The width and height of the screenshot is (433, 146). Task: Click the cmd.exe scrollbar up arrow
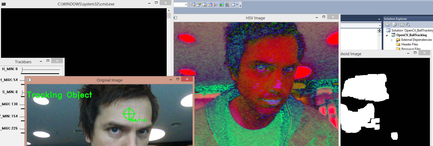click(169, 11)
